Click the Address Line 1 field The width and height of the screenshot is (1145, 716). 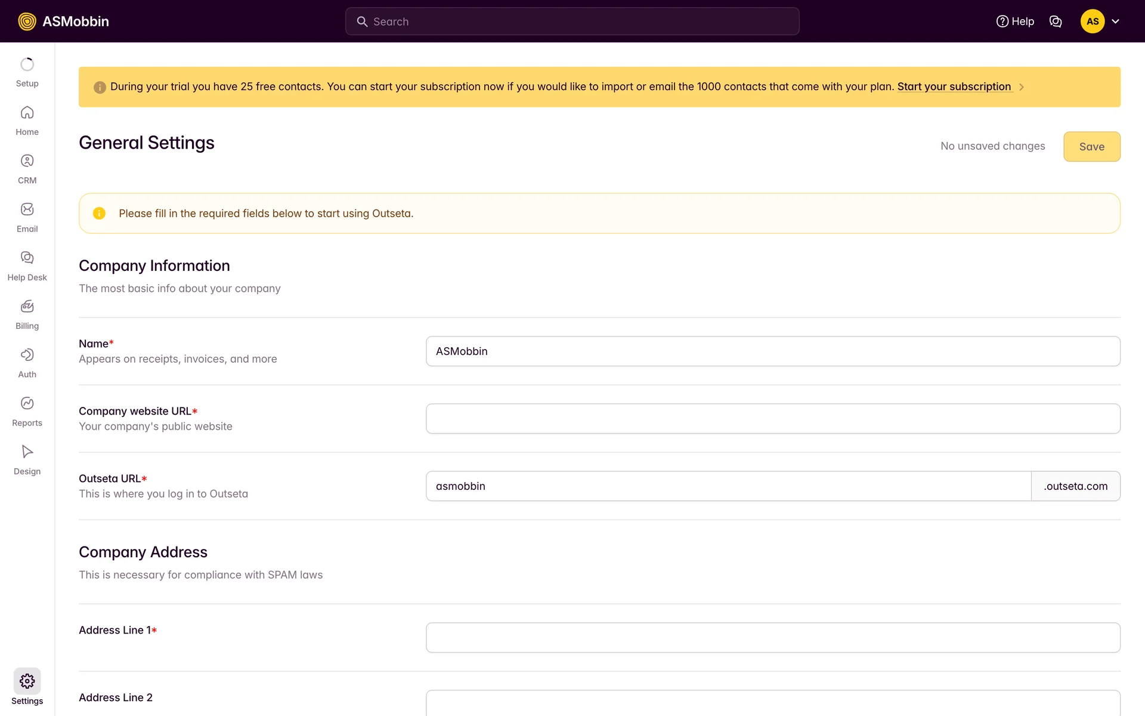coord(773,638)
